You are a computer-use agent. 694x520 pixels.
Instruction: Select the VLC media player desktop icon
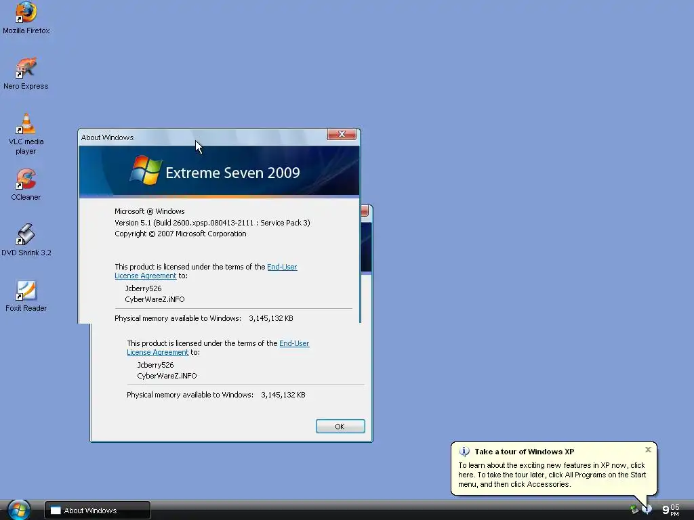click(26, 133)
